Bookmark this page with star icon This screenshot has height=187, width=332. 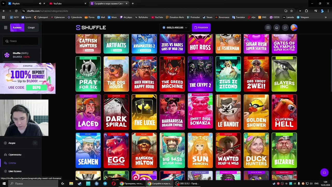(x=292, y=11)
